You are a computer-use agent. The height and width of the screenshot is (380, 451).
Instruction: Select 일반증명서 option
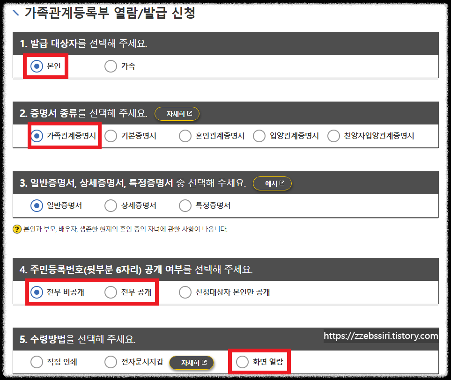[37, 205]
